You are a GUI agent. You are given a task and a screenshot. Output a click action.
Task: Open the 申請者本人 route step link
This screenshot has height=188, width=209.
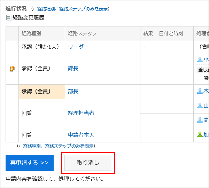click(x=81, y=135)
